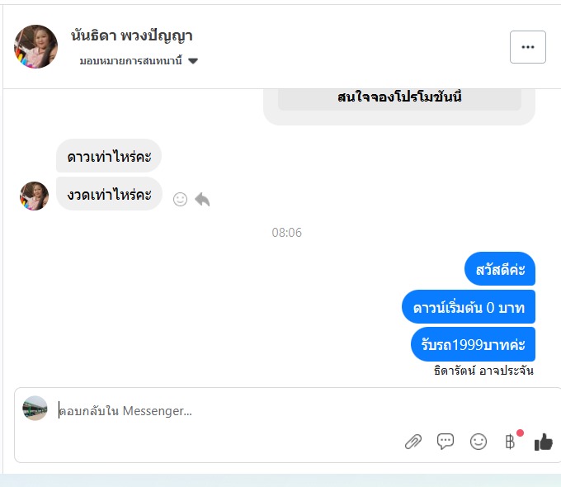Reply to the งวดเท่าไหร่คะ message
The image size is (561, 487).
[x=202, y=200]
